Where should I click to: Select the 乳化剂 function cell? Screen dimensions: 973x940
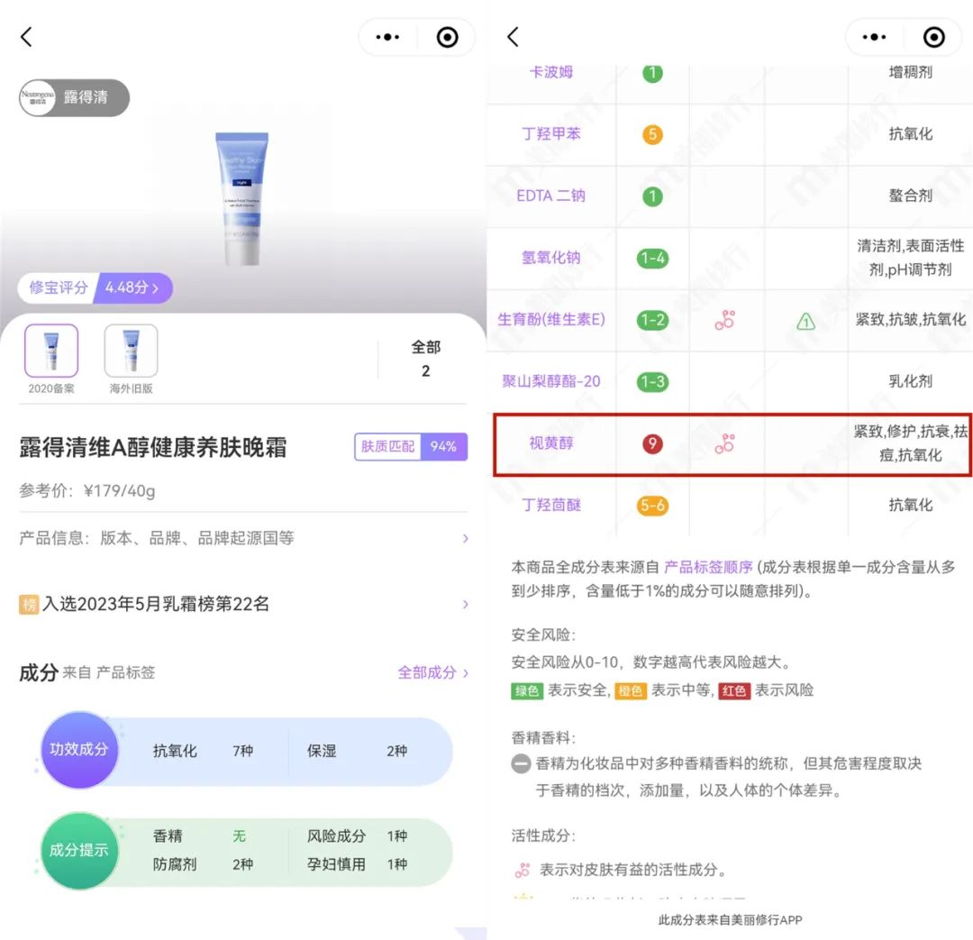pyautogui.click(x=910, y=381)
